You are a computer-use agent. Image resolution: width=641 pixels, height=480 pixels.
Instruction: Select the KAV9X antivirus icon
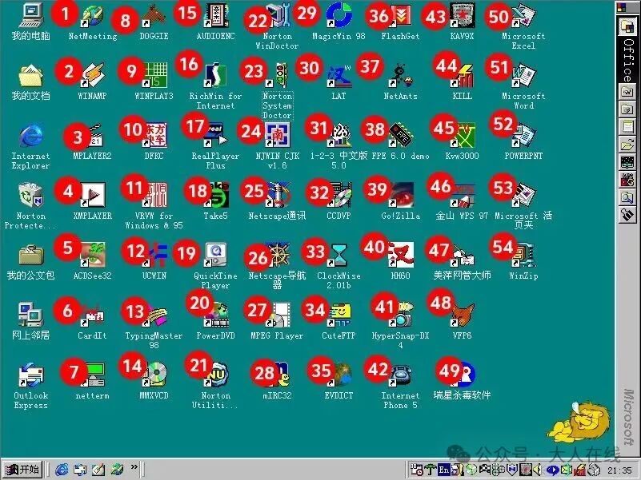(462, 16)
